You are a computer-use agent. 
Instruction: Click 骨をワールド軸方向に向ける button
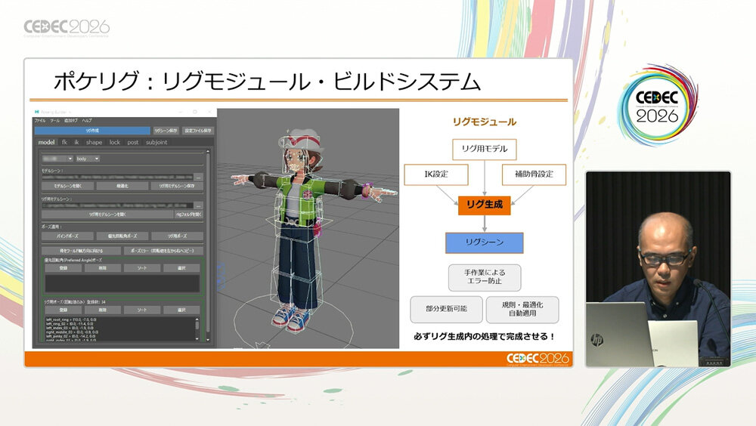81,251
